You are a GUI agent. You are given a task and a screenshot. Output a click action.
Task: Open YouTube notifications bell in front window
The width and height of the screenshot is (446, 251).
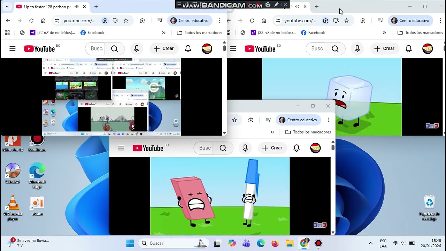pos(297,148)
